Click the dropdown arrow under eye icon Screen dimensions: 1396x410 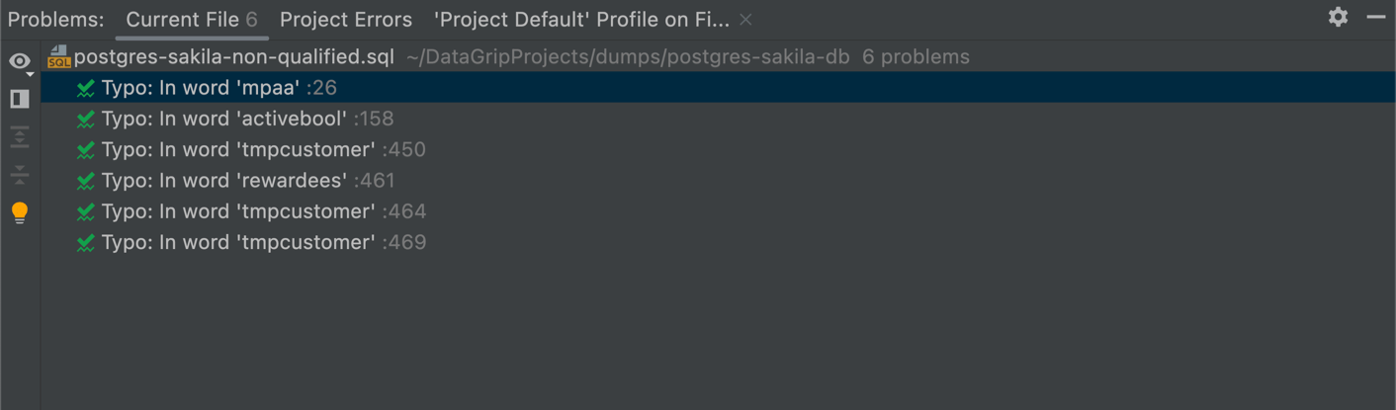[x=30, y=75]
